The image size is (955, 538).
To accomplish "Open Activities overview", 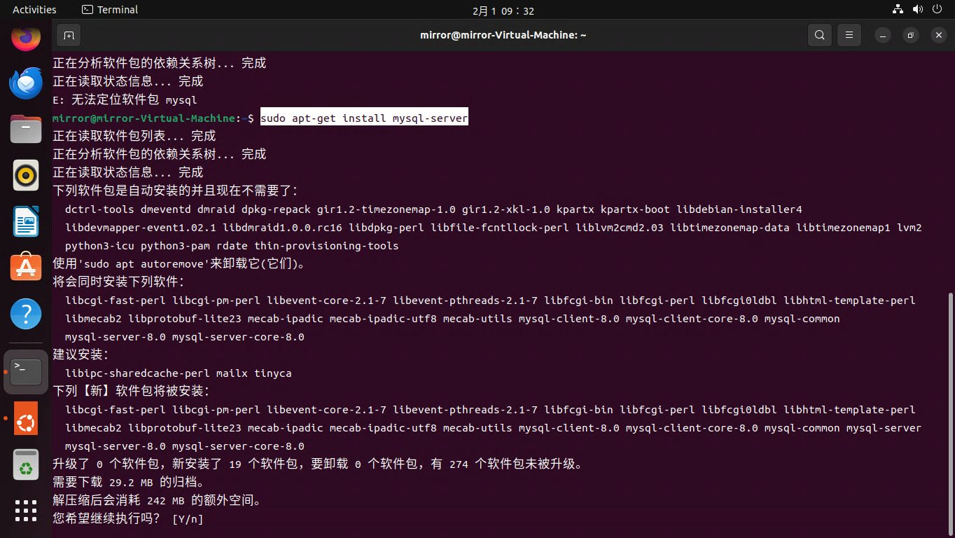I will pos(34,10).
